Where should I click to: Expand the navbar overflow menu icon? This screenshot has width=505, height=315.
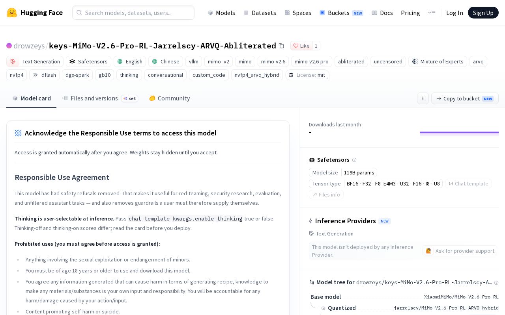pos(432,13)
